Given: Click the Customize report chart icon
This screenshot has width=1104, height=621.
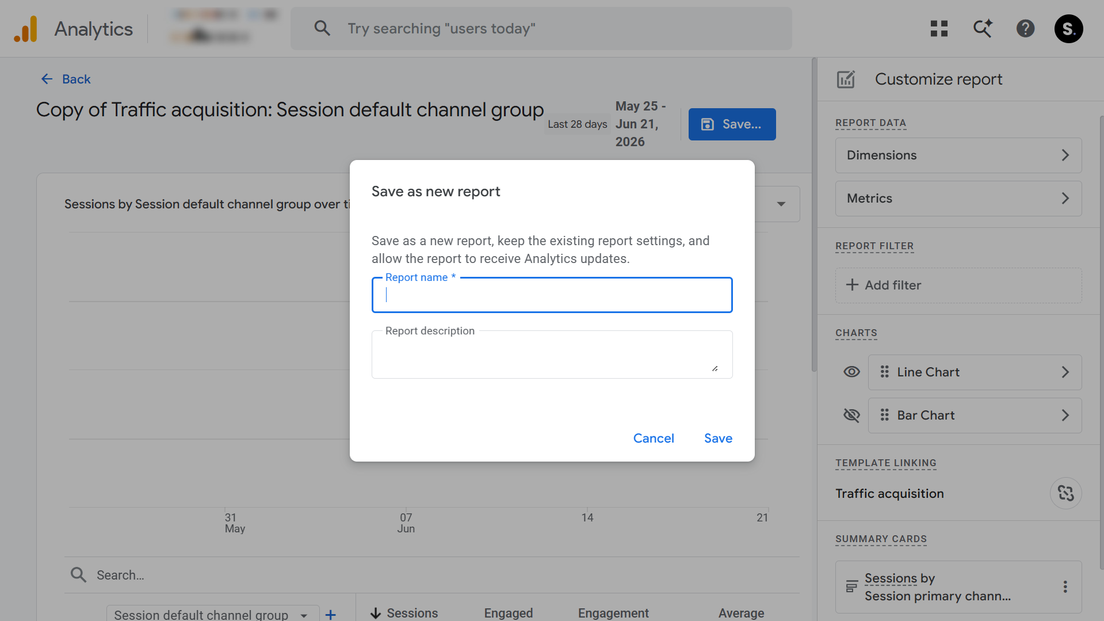Looking at the screenshot, I should (x=846, y=79).
